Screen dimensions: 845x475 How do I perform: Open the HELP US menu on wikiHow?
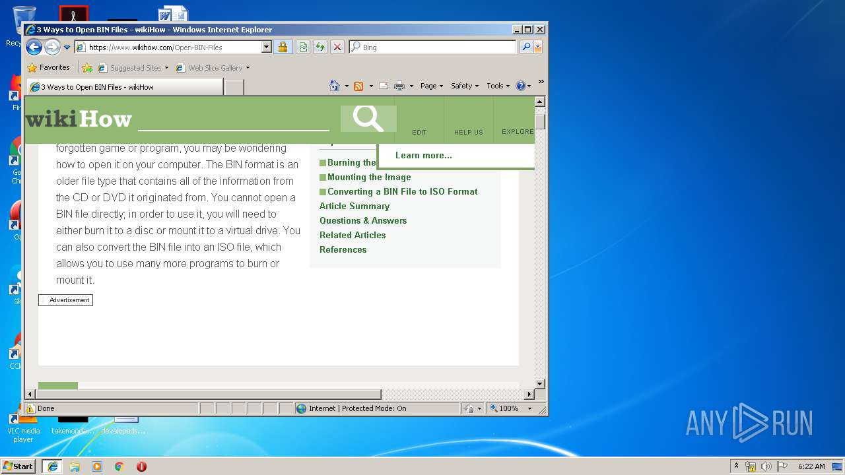tap(469, 132)
